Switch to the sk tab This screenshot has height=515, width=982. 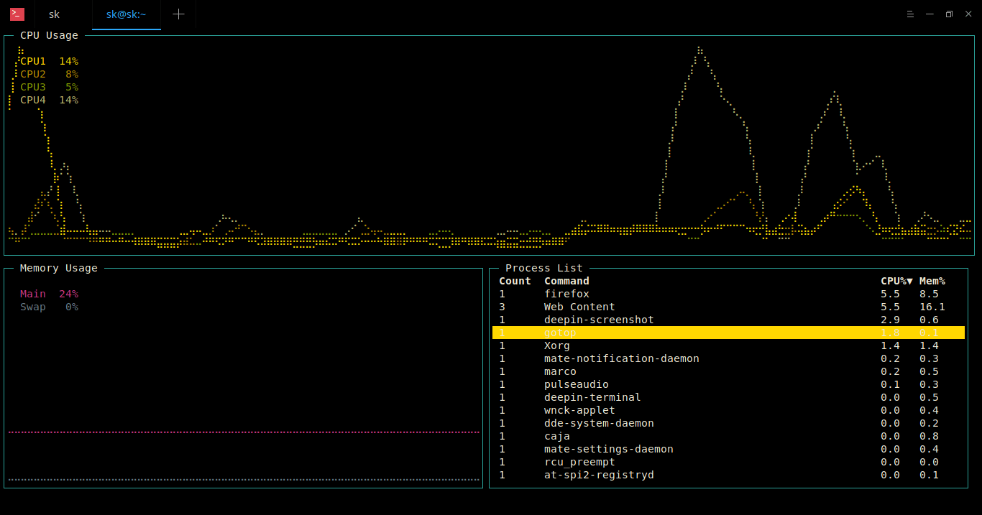pos(55,14)
